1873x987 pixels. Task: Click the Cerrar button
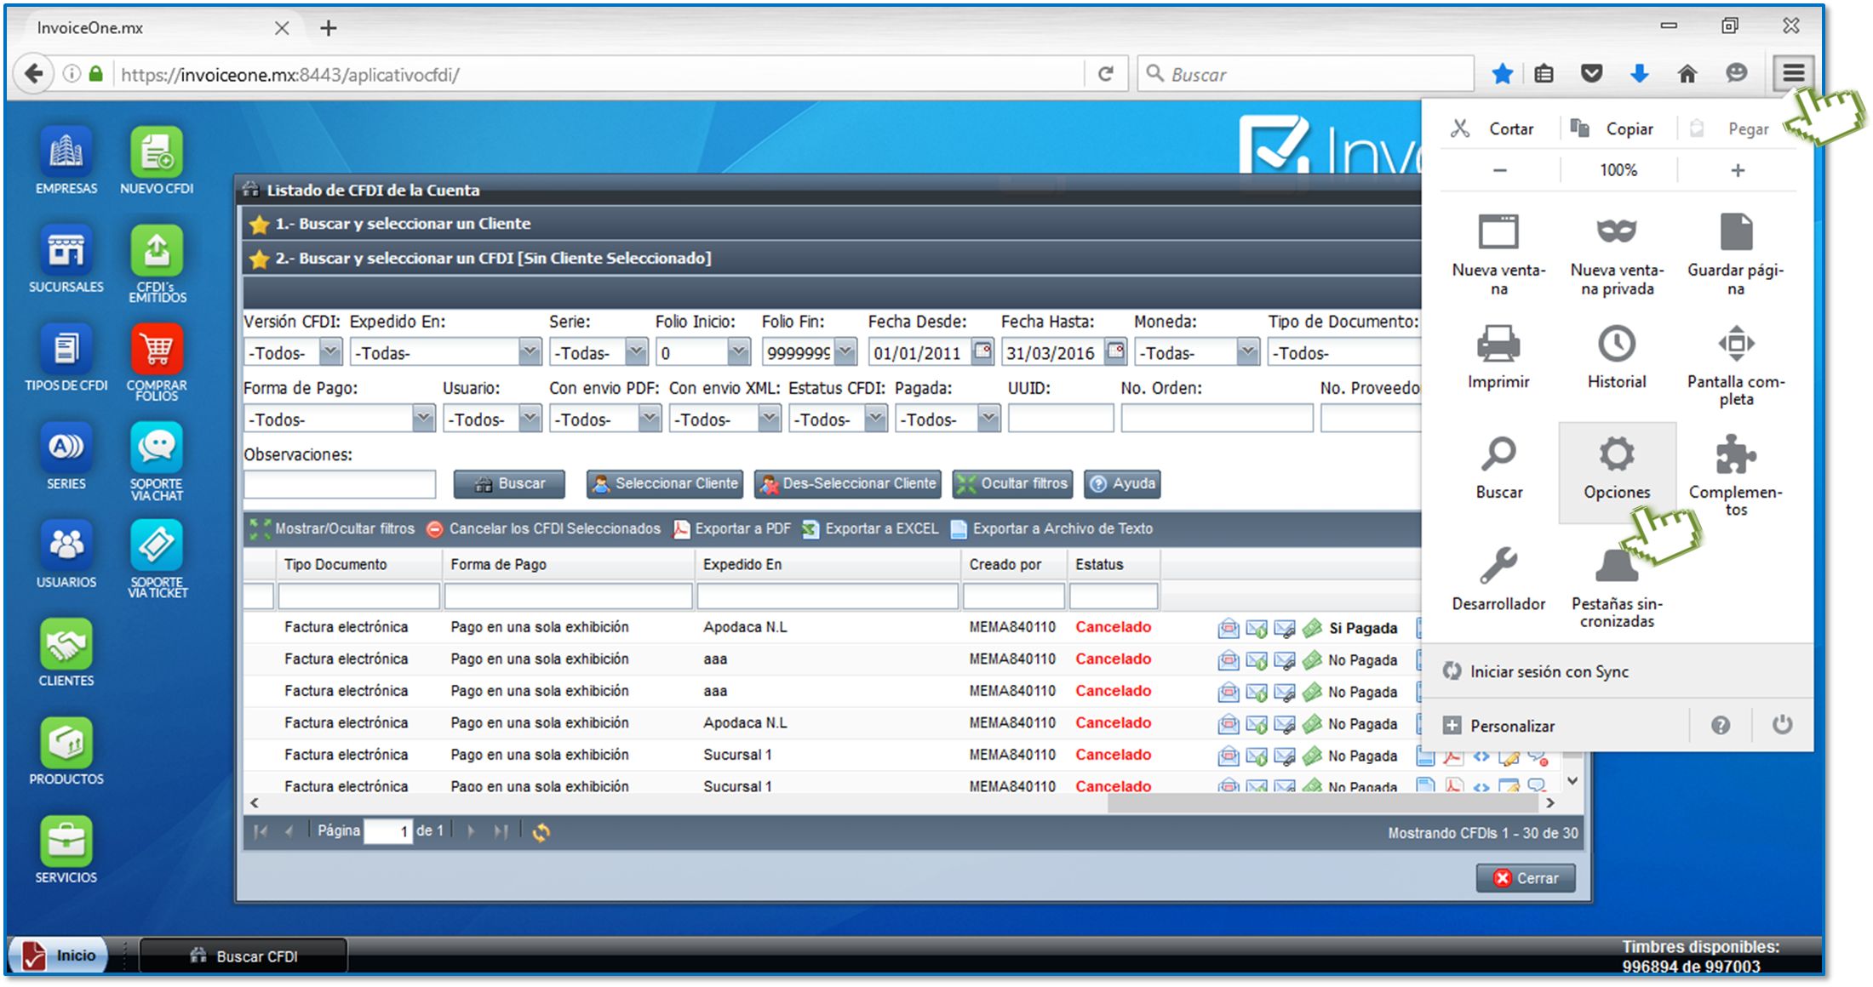[1526, 878]
